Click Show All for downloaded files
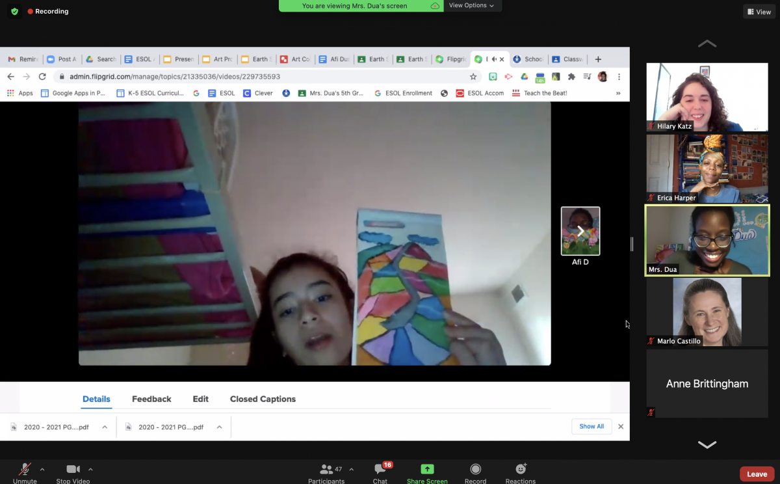 point(591,426)
